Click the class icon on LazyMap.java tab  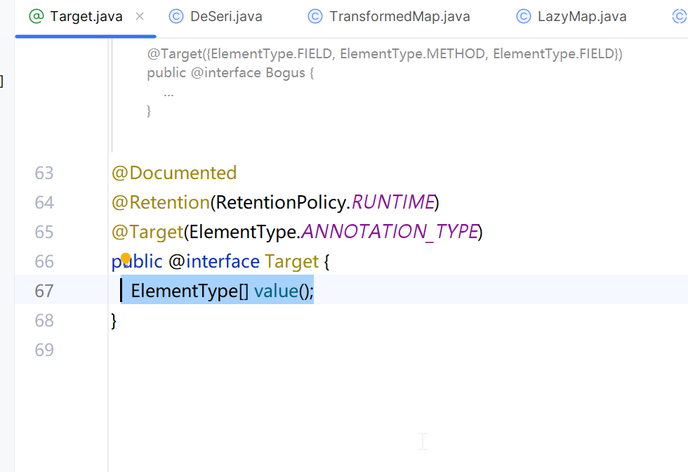[x=524, y=17]
